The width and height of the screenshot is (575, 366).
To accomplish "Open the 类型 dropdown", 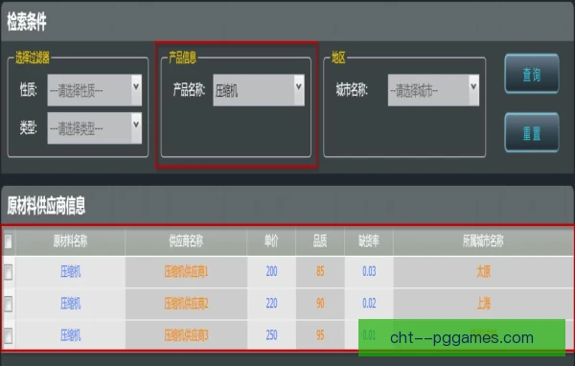I will point(95,128).
